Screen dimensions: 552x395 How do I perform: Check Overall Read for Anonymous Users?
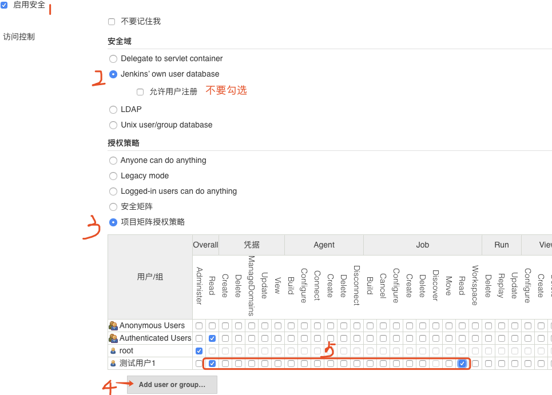pyautogui.click(x=212, y=326)
